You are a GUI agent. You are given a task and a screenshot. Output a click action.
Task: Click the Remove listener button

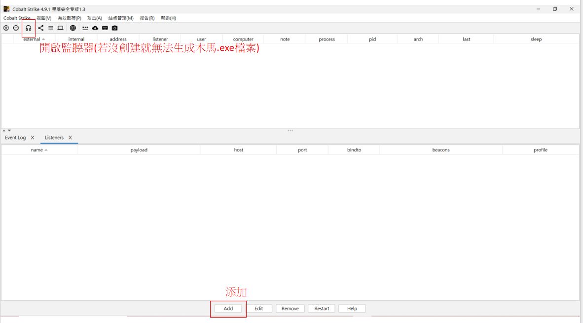click(x=290, y=309)
